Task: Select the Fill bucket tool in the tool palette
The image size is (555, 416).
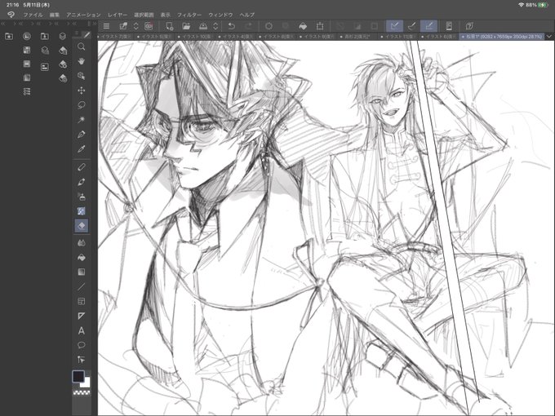Action: pyautogui.click(x=82, y=258)
